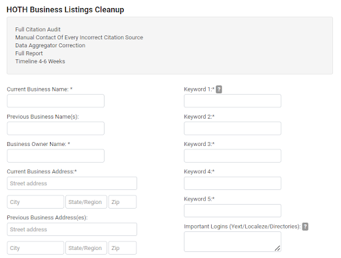The height and width of the screenshot is (258, 341).
Task: Select the Business Owner Name input
Action: tap(55, 156)
